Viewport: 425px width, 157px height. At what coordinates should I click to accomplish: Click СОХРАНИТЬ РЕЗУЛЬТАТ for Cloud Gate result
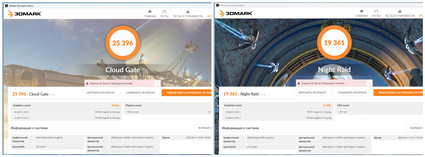pos(141,93)
